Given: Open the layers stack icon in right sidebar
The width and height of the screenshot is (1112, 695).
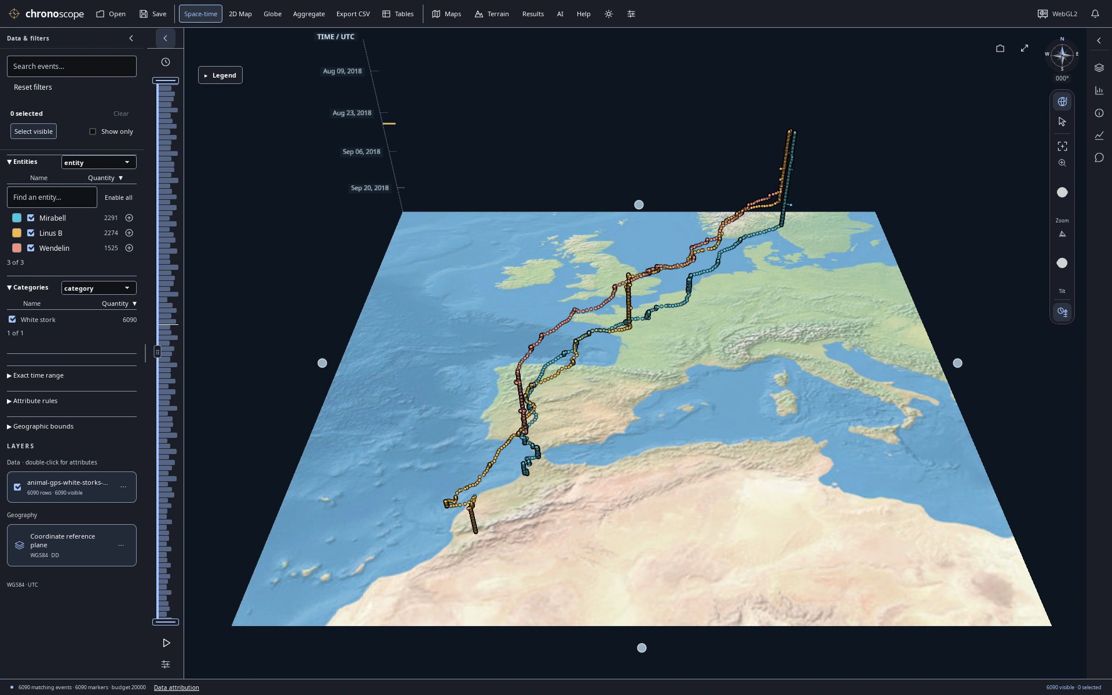Looking at the screenshot, I should click(1099, 68).
